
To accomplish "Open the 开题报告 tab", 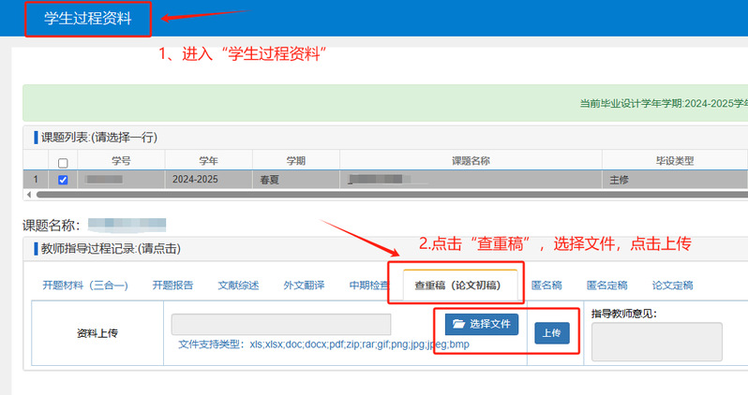I will [174, 285].
